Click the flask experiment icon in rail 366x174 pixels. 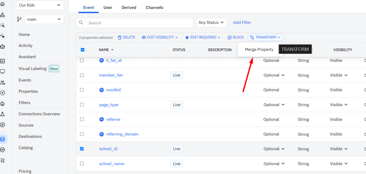[x=3, y=114]
